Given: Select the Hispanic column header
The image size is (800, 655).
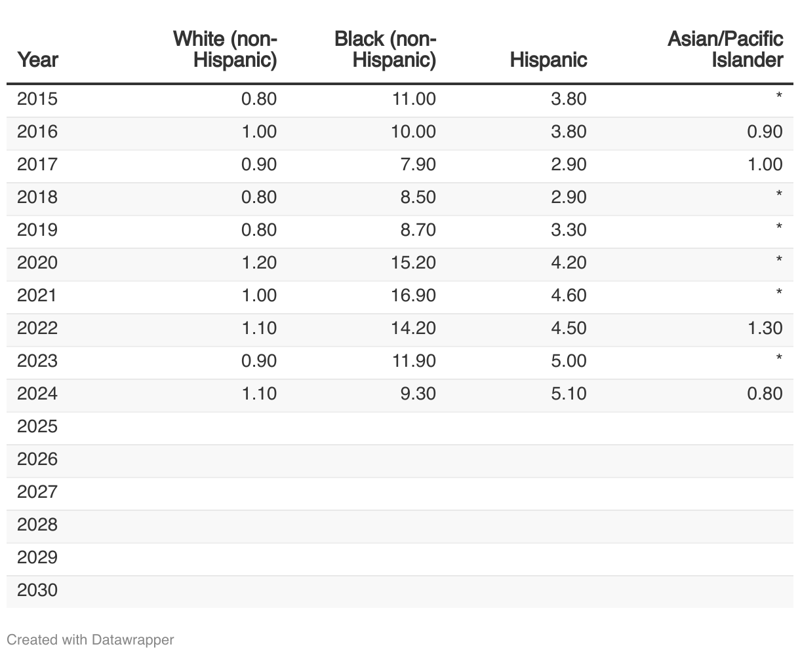Looking at the screenshot, I should [548, 60].
